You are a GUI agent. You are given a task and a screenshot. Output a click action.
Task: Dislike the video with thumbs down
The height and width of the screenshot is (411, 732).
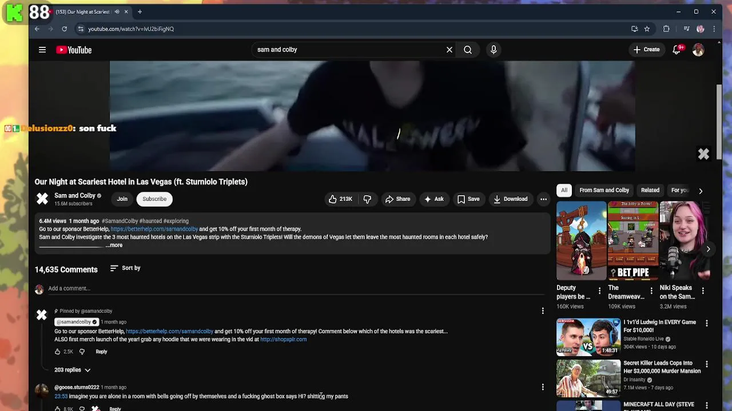tap(367, 199)
